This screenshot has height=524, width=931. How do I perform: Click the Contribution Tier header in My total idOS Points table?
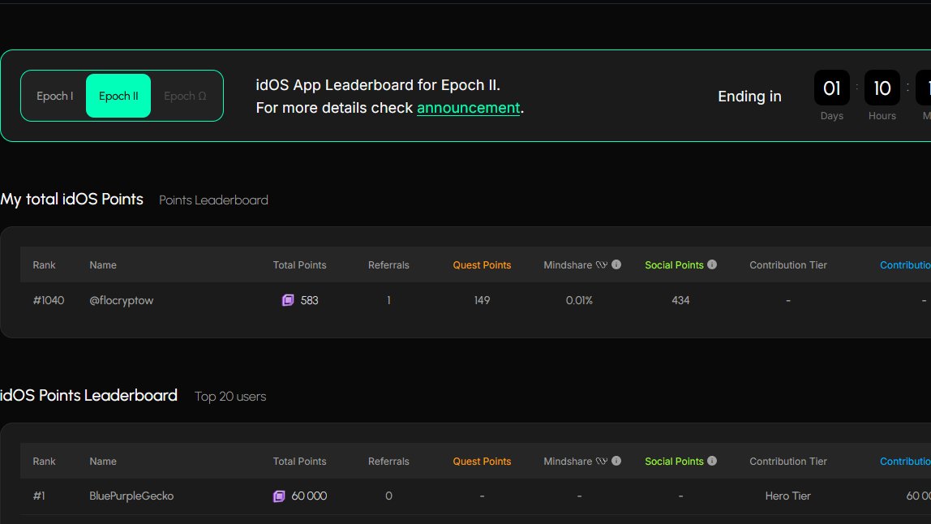pyautogui.click(x=788, y=265)
